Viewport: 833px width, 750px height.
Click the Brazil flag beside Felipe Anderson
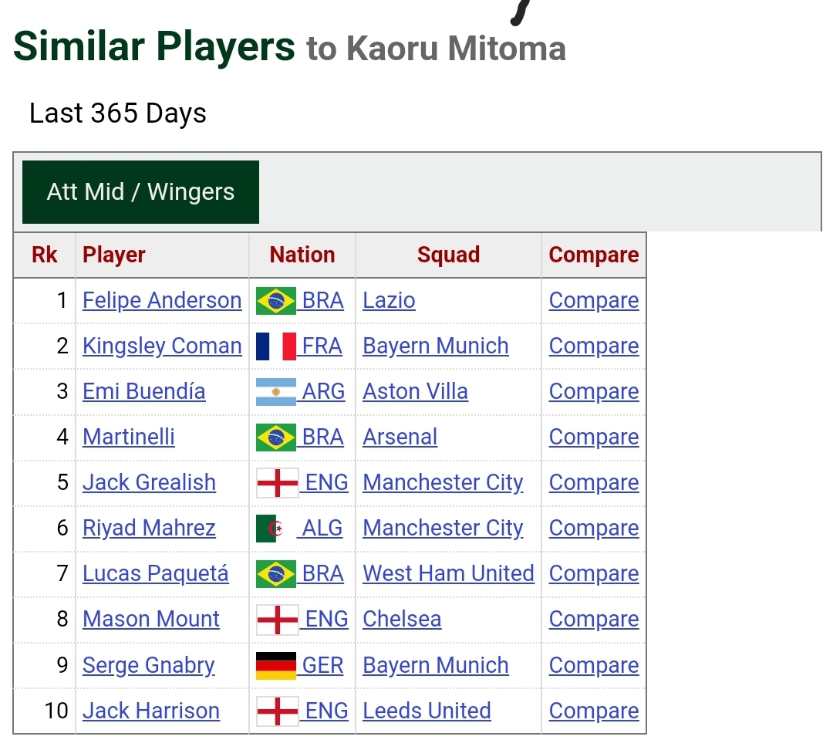click(x=275, y=301)
